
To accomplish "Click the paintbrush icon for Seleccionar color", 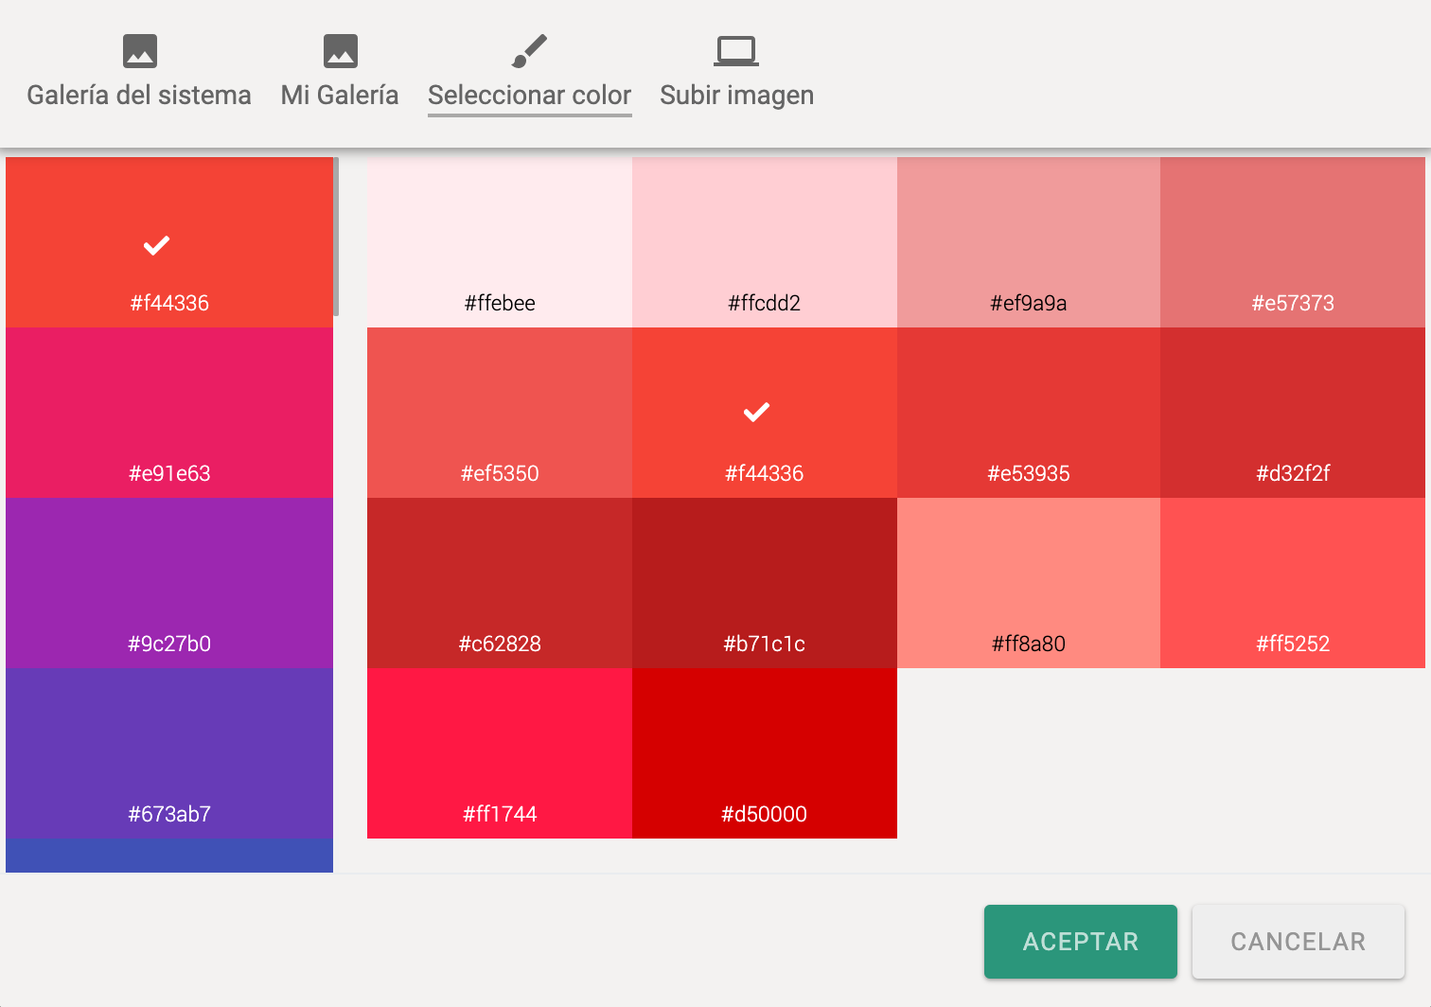I will coord(529,51).
